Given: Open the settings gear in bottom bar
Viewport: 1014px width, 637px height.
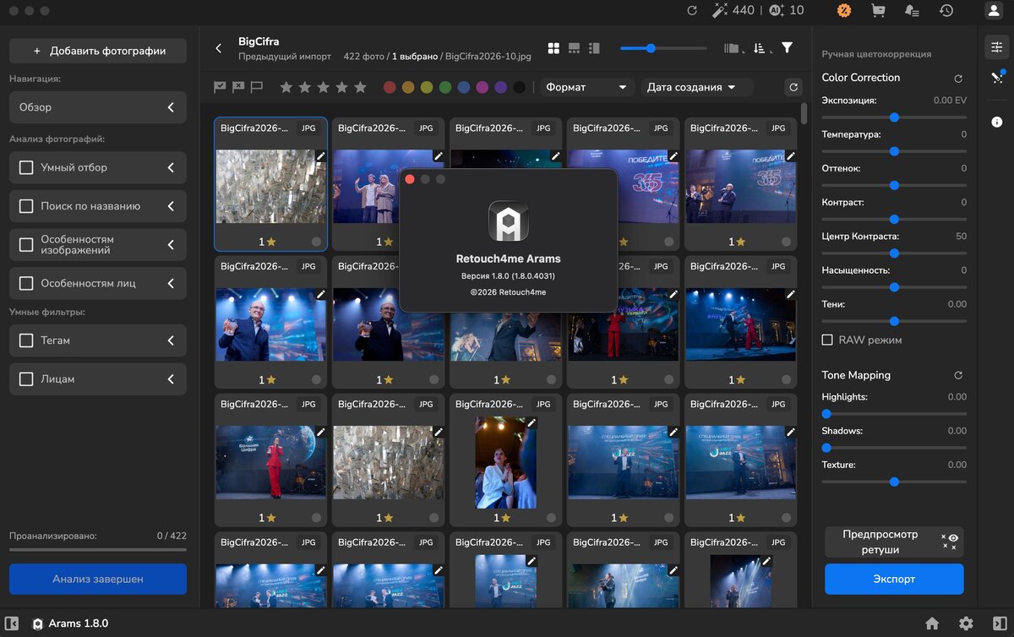Looking at the screenshot, I should click(966, 623).
